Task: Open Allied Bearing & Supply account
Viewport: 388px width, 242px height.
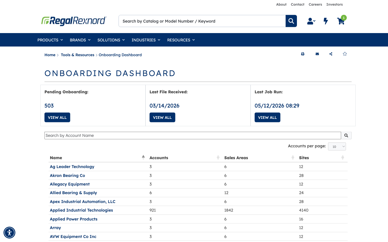Action: click(x=73, y=193)
